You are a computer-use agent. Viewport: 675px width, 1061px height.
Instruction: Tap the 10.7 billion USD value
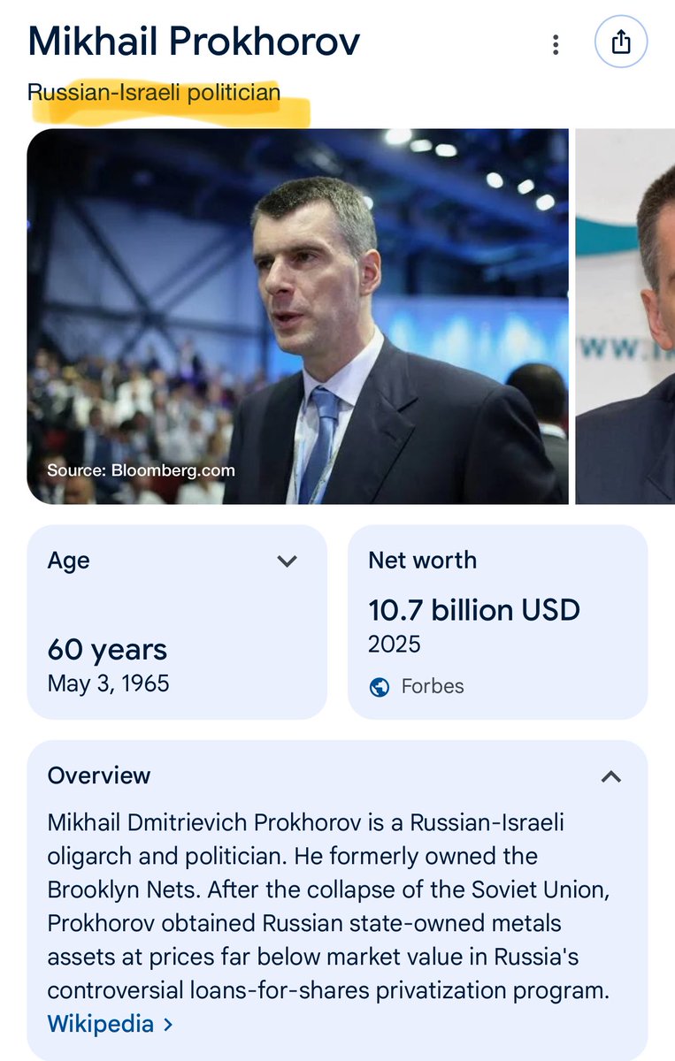tap(473, 610)
